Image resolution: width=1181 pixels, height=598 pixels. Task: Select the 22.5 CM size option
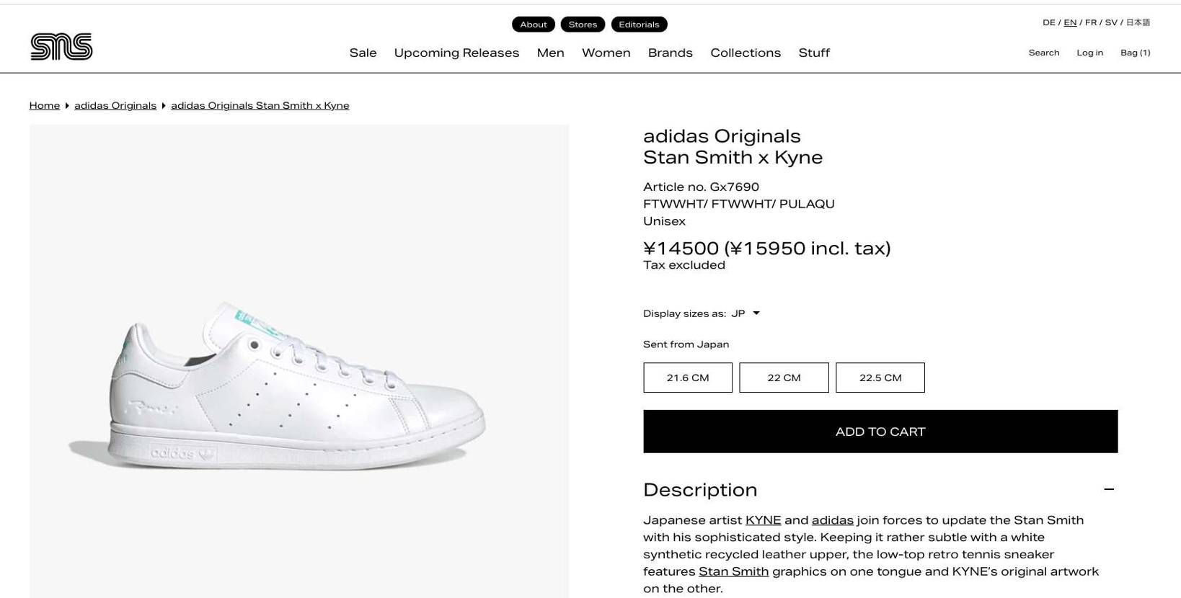pyautogui.click(x=880, y=377)
